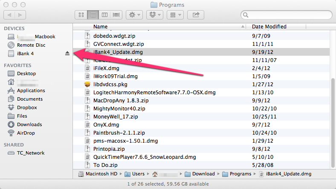The height and width of the screenshot is (189, 336).
Task: Open Files folder in sidebar
Action: [x=17, y=116]
